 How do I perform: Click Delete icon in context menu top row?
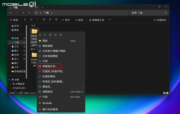pyautogui.click(x=61, y=35)
